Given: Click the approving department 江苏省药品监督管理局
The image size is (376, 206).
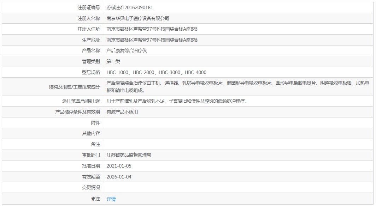Looking at the screenshot, I should [x=129, y=155].
